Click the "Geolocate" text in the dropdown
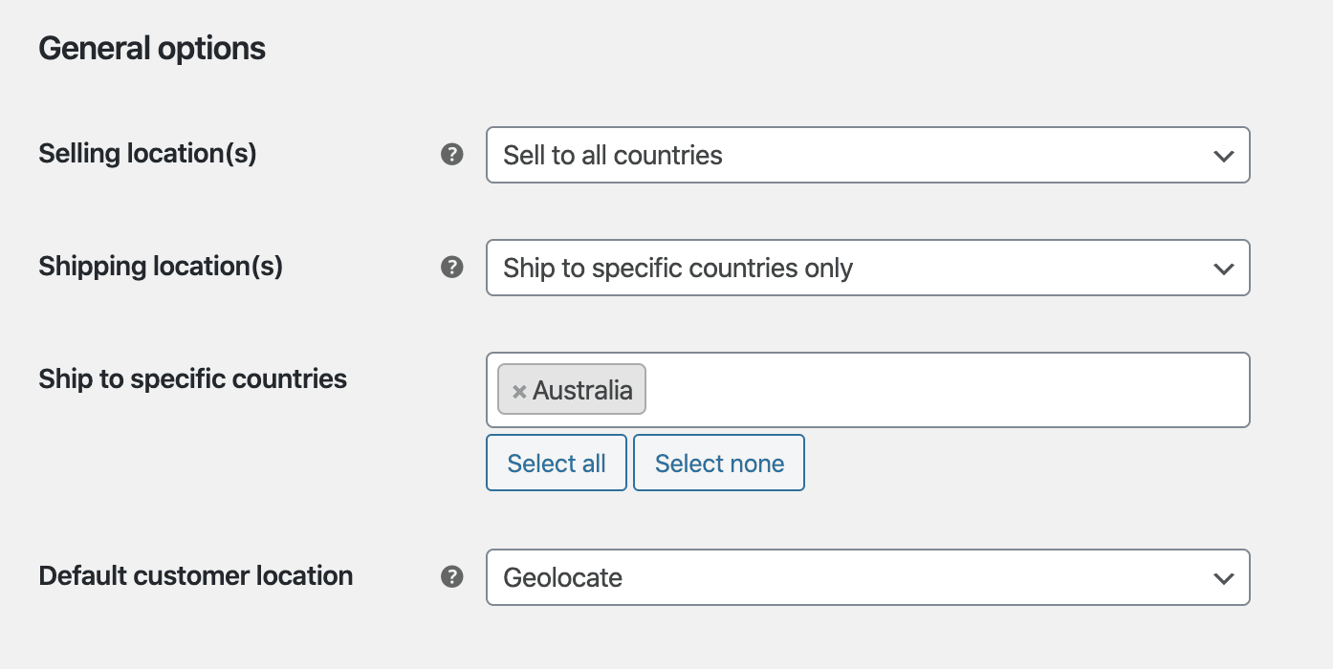 click(562, 577)
